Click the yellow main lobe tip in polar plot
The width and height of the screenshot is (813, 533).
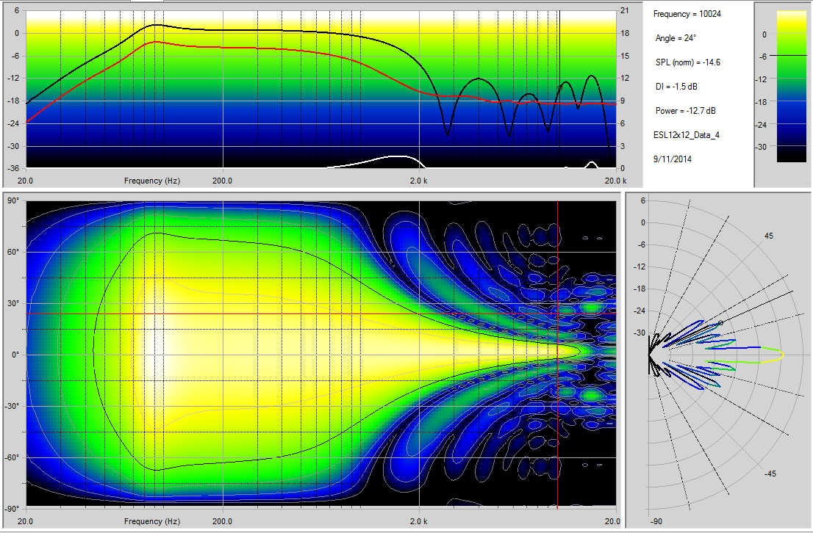coord(781,355)
